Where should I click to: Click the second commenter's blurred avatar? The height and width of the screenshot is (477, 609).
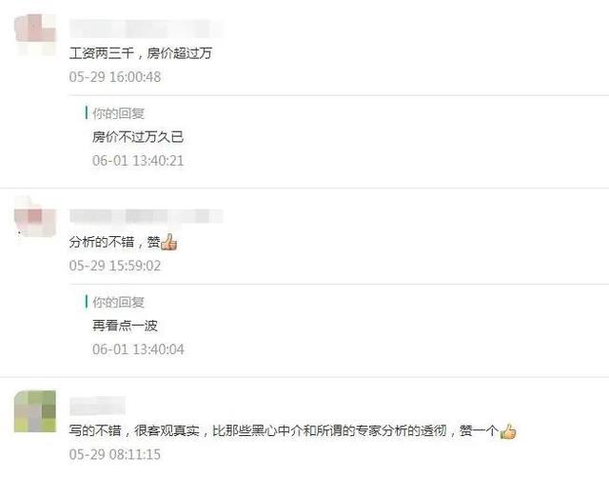(x=35, y=217)
